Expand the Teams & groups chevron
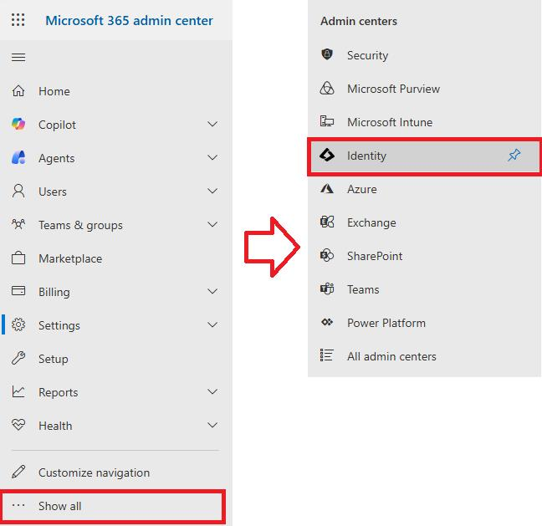Image resolution: width=542 pixels, height=526 pixels. (x=212, y=224)
